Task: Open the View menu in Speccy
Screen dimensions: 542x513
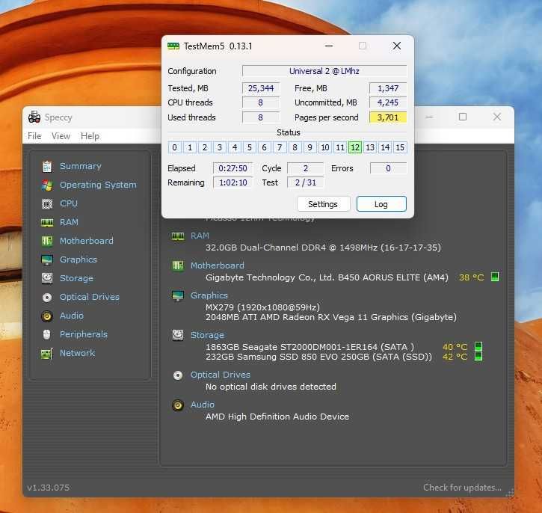Action: tap(61, 136)
